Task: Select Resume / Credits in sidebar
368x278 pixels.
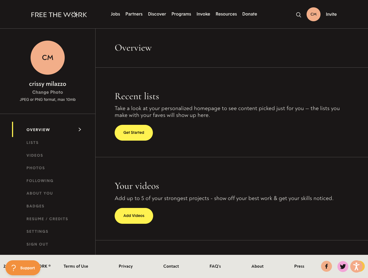Action: point(47,219)
